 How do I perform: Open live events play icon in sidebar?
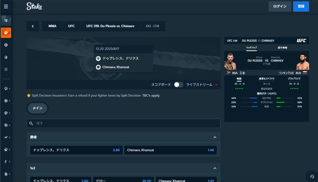click(6, 45)
